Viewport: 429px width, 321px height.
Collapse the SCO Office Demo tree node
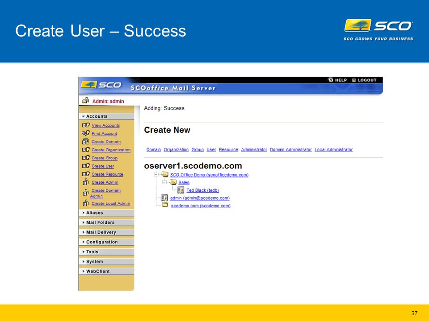[156, 174]
